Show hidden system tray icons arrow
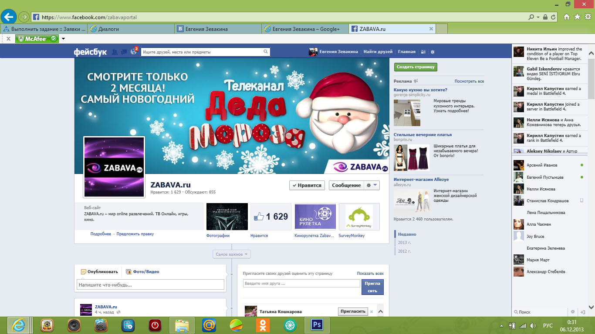 [502, 325]
